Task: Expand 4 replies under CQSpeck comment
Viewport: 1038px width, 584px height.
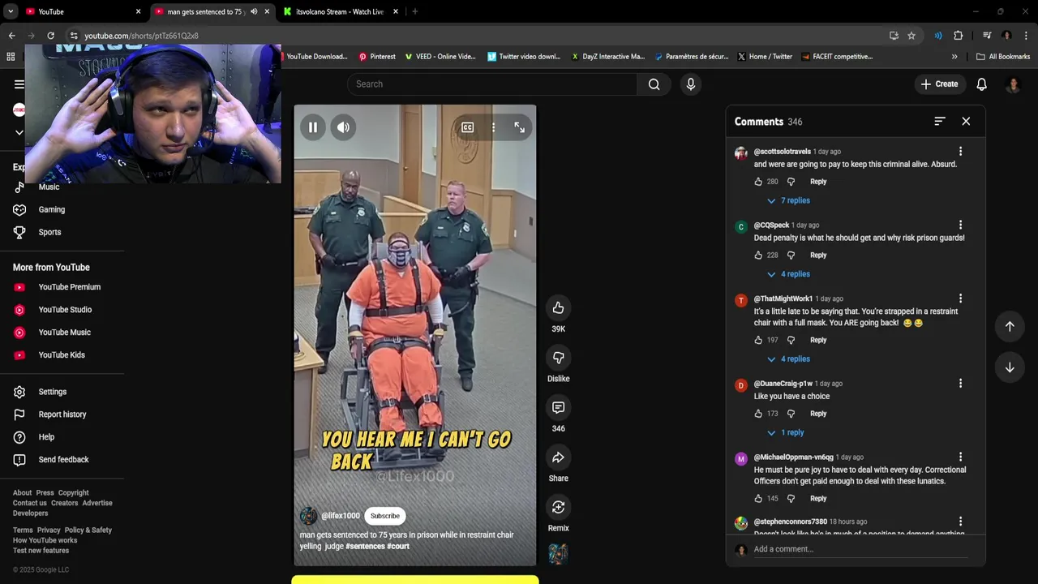Action: tap(789, 274)
